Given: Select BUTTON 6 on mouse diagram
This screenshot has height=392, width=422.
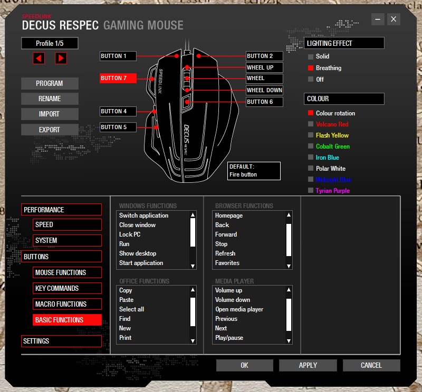Looking at the screenshot, I should click(264, 102).
